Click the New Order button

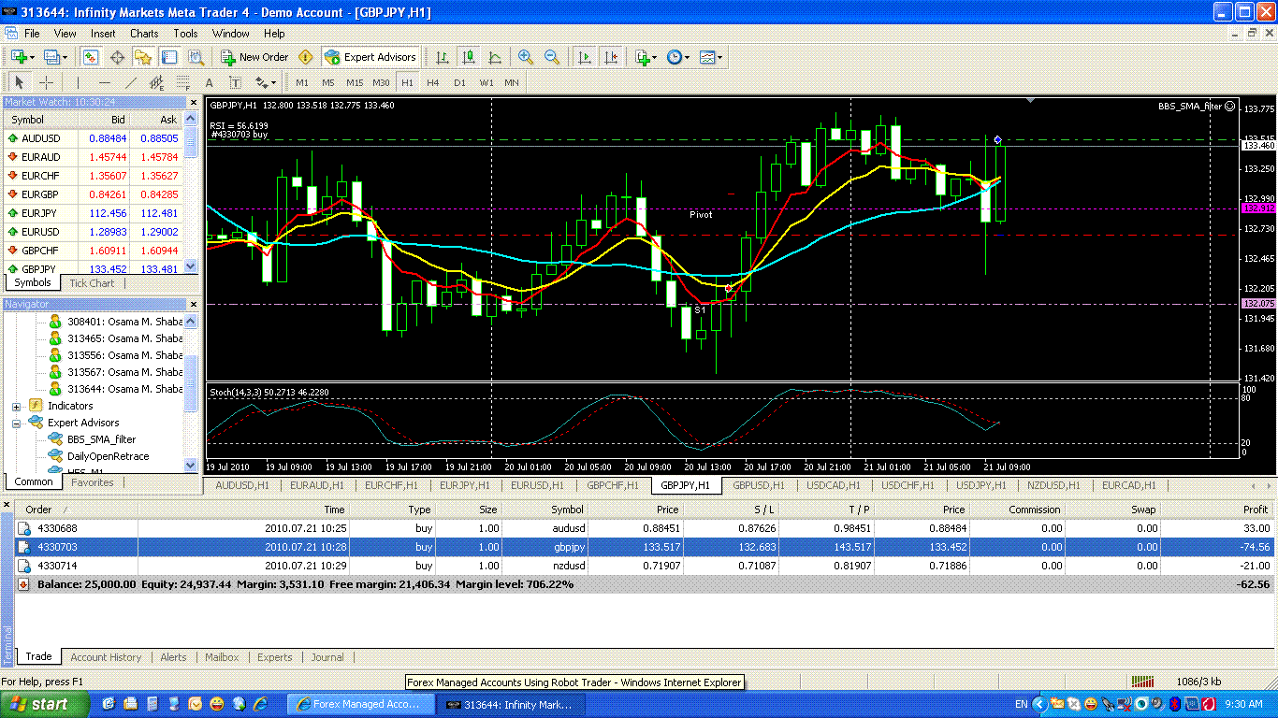(x=254, y=57)
